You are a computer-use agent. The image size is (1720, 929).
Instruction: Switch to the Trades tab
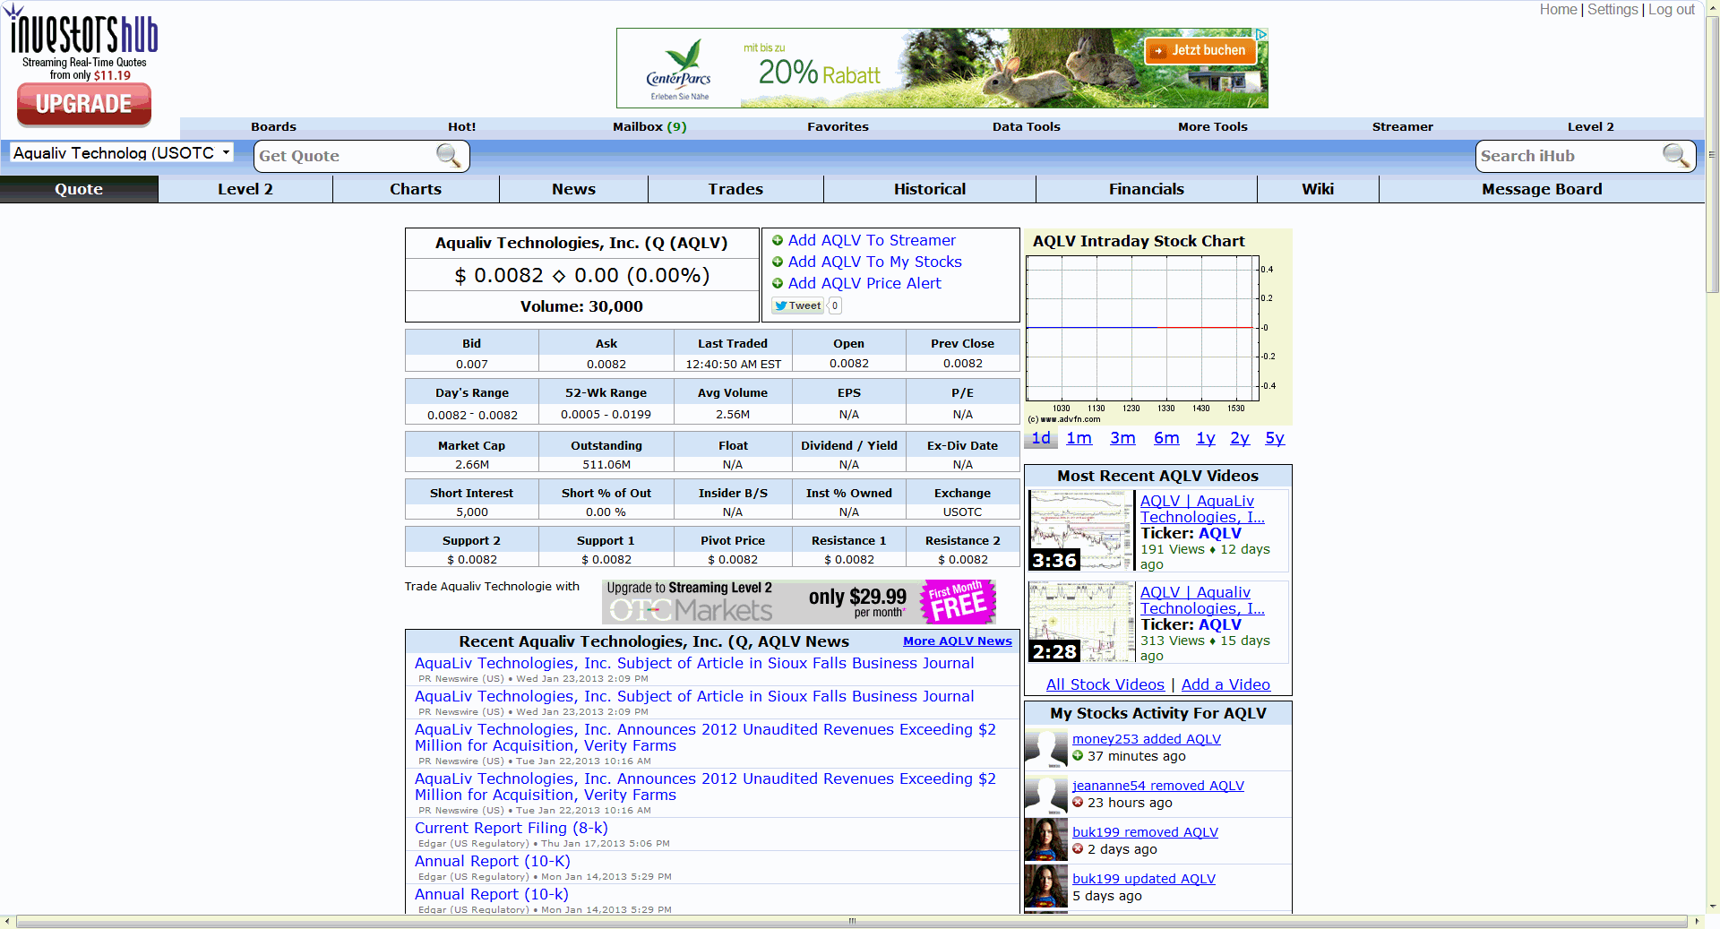[x=735, y=189]
